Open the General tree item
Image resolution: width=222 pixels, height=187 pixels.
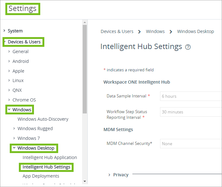20,52
